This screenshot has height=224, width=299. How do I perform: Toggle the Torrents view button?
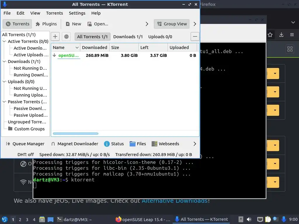(17, 24)
